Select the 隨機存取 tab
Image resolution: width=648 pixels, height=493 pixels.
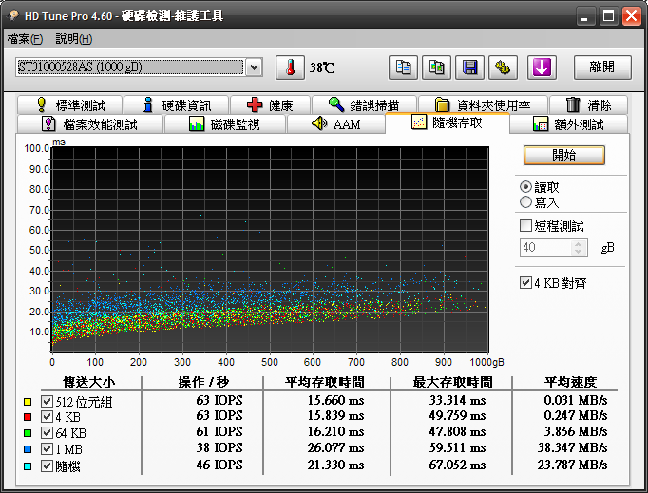448,123
